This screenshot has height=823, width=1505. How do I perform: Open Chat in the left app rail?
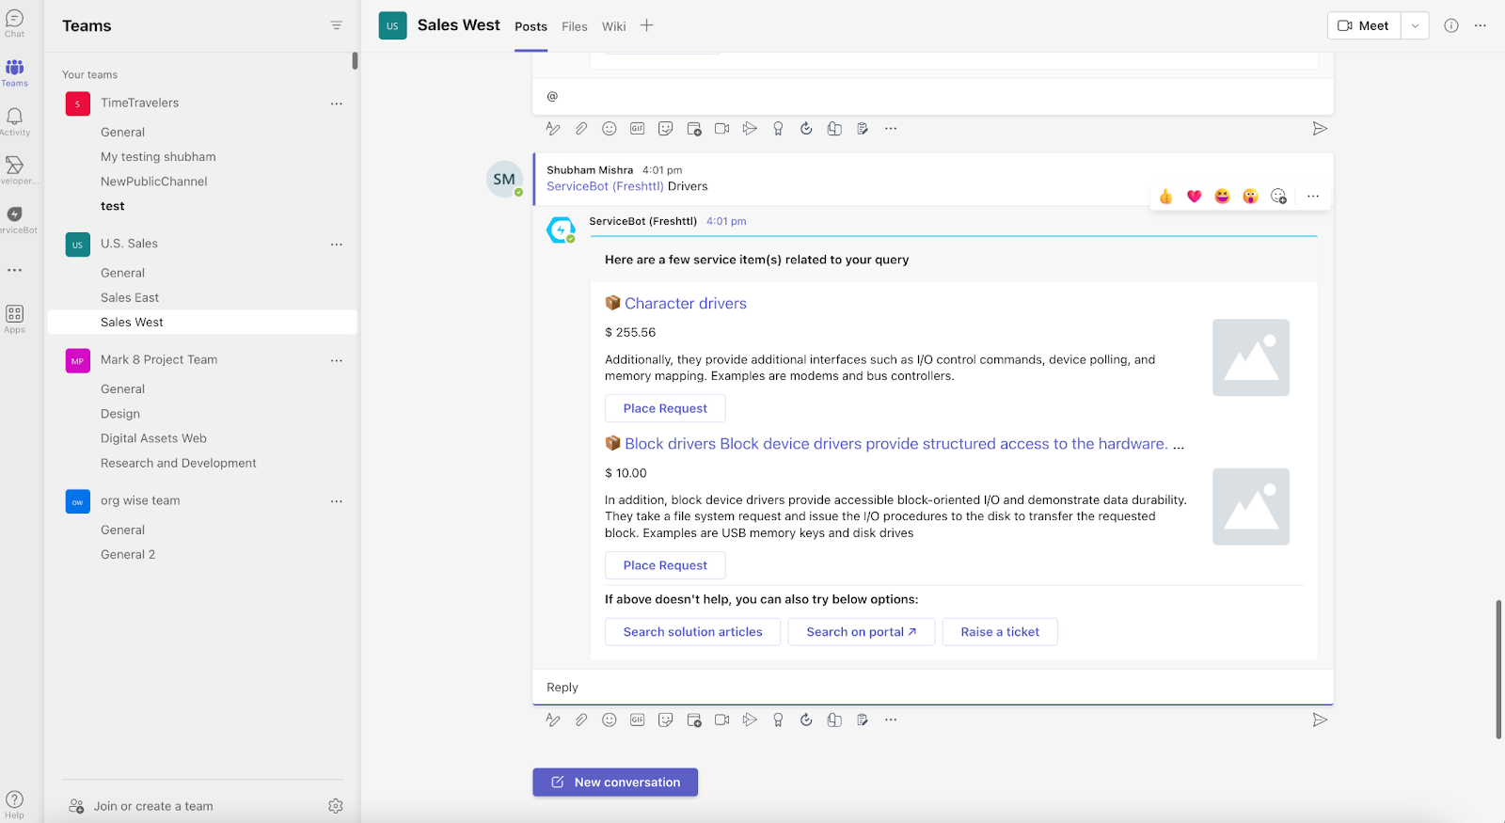(15, 24)
